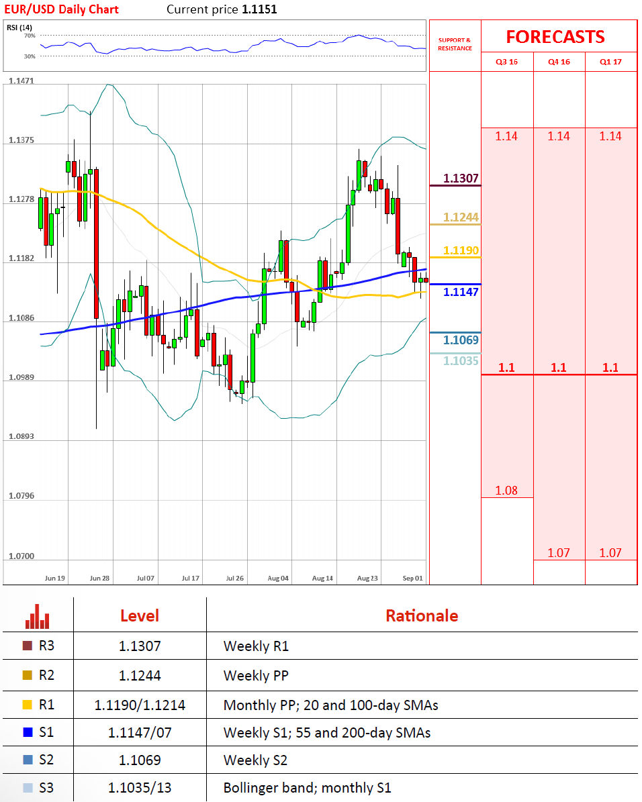The width and height of the screenshot is (642, 802).
Task: Click Weekly S1; 55 and 200-day SMAs
Action: [x=326, y=733]
